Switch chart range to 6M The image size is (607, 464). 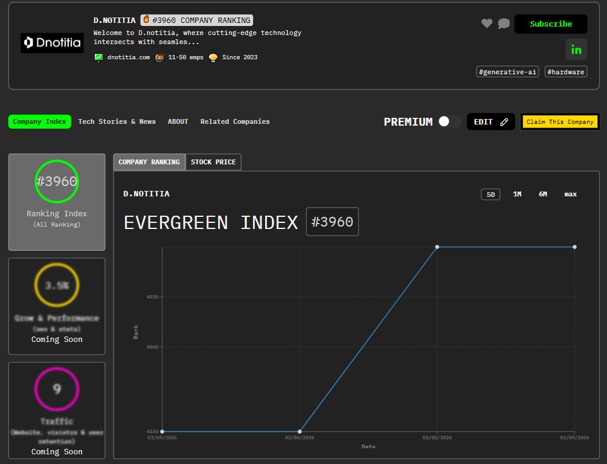543,194
